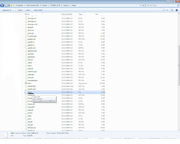This screenshot has width=180, height=144.
Task: Click the diningrm.ob file name
Action: coord(32,24)
